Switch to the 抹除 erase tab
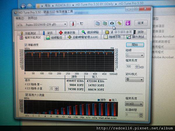The image size is (175, 131). pyautogui.click(x=139, y=32)
